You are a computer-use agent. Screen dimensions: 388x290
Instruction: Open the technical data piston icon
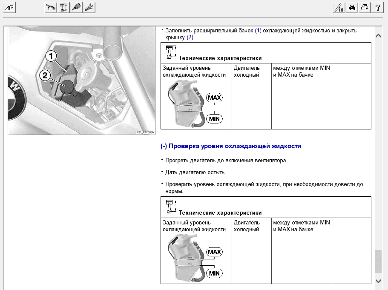(x=63, y=7)
